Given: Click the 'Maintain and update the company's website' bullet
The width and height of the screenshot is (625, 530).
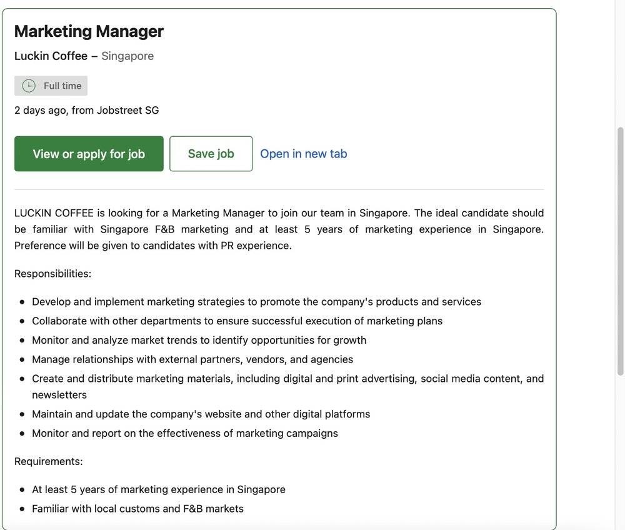Looking at the screenshot, I should 201,414.
